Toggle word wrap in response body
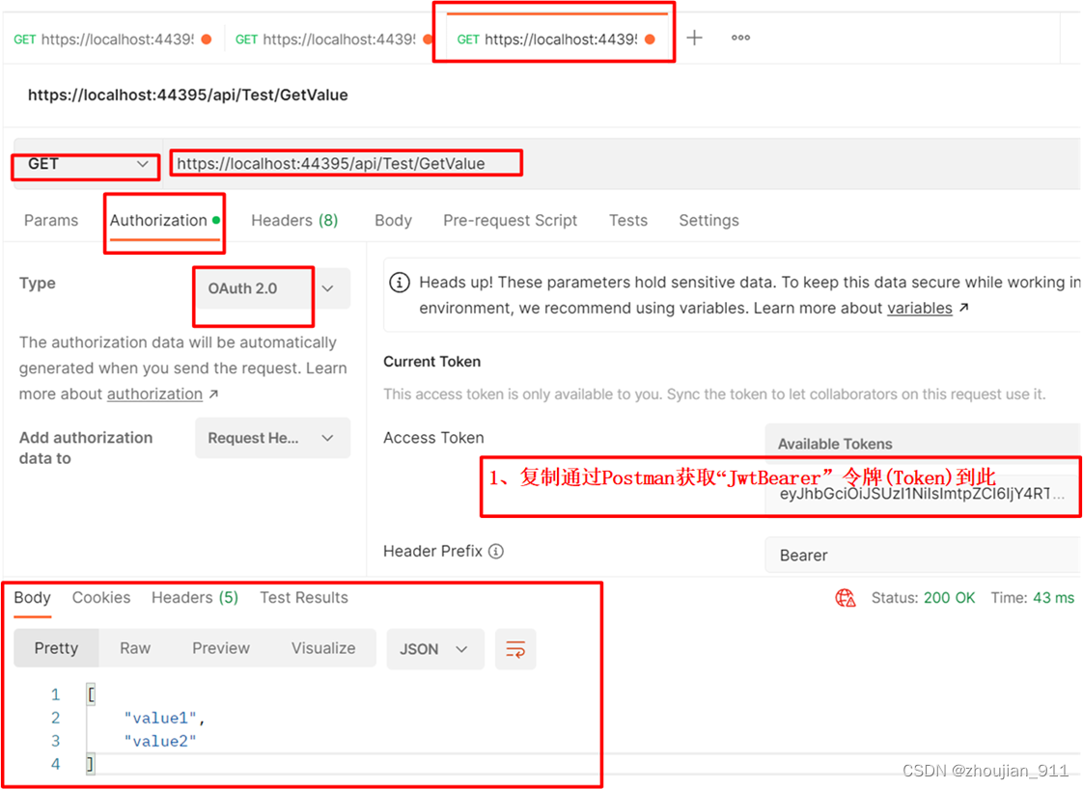Image resolution: width=1083 pixels, height=789 pixels. [x=515, y=649]
